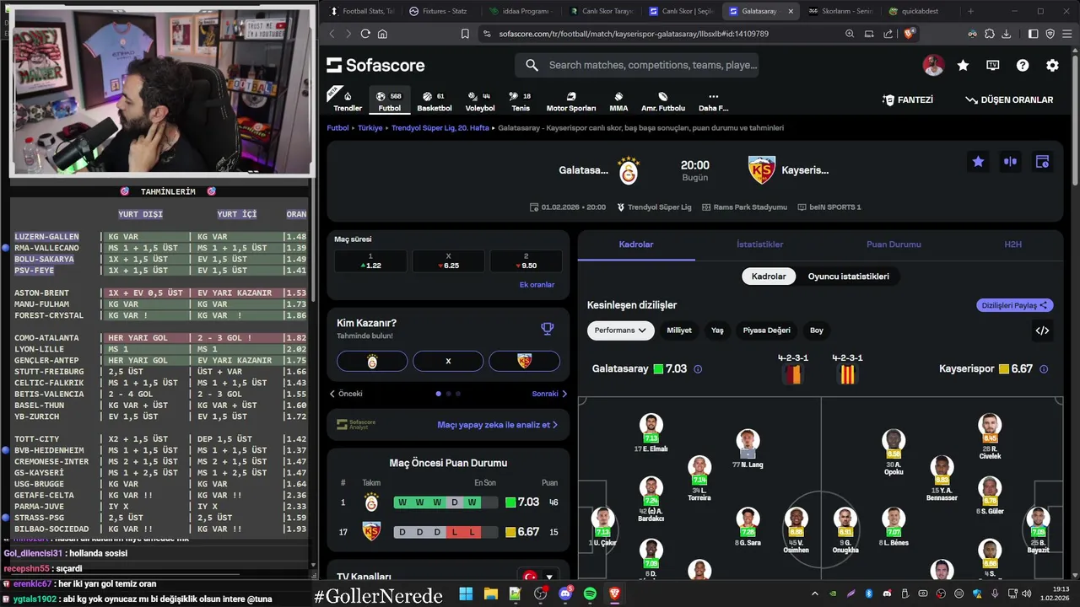The width and height of the screenshot is (1080, 607).
Task: Go to browser home page
Action: (382, 34)
